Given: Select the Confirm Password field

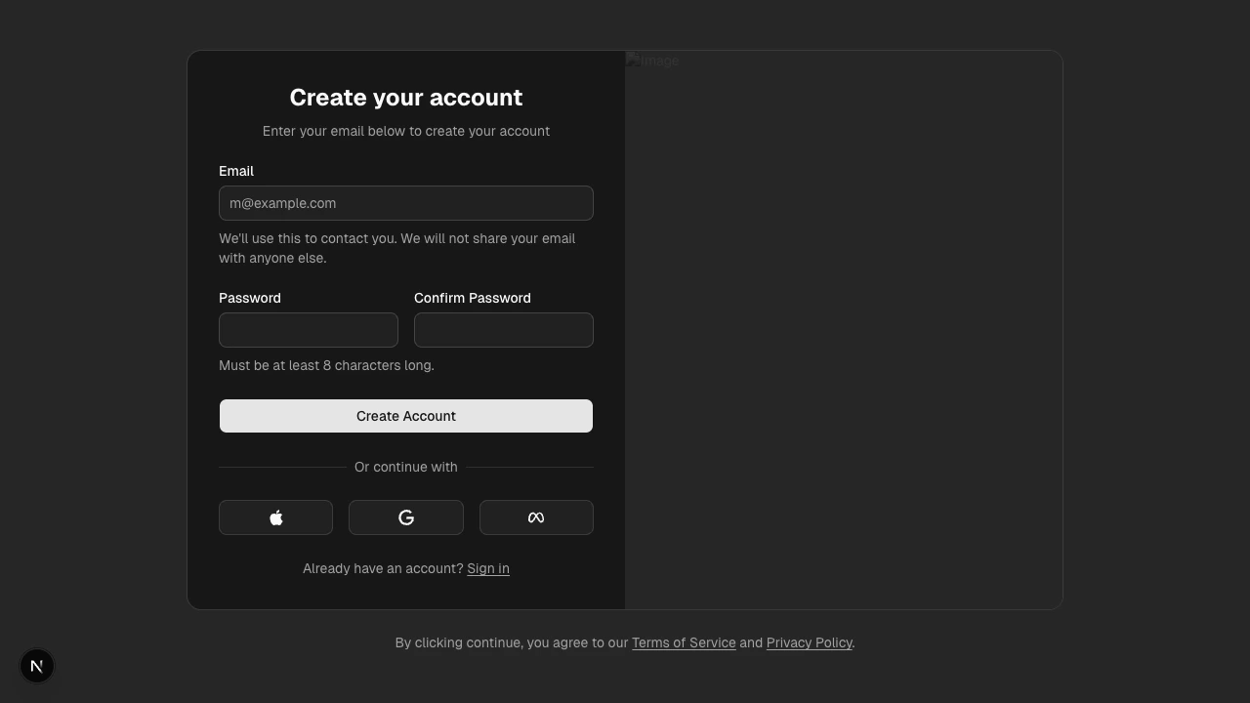Looking at the screenshot, I should coord(504,330).
